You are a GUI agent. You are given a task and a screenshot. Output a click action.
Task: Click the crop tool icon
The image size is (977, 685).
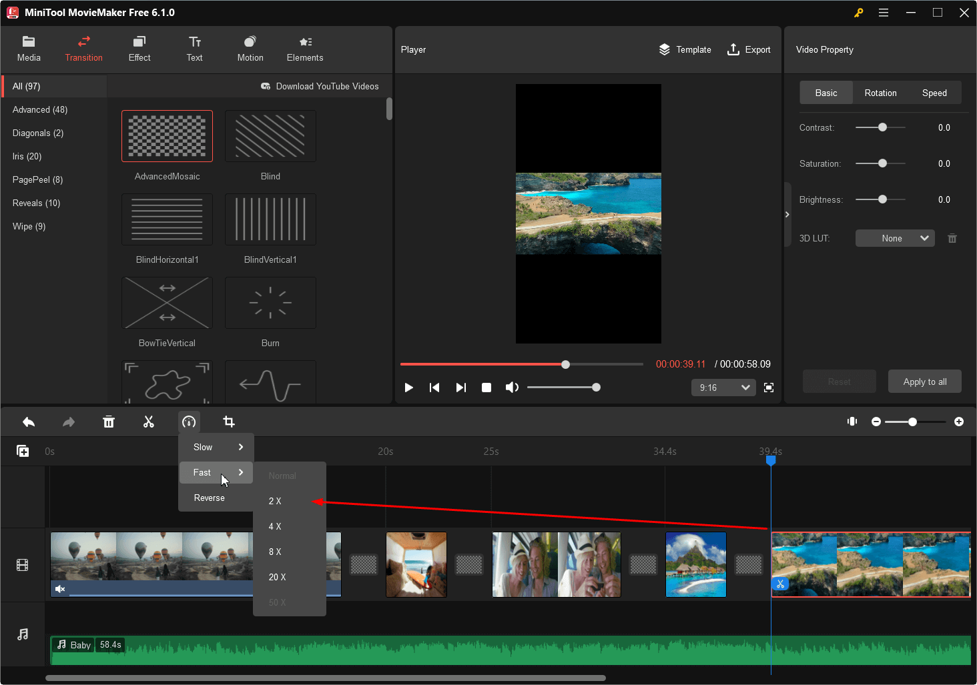[x=229, y=422]
